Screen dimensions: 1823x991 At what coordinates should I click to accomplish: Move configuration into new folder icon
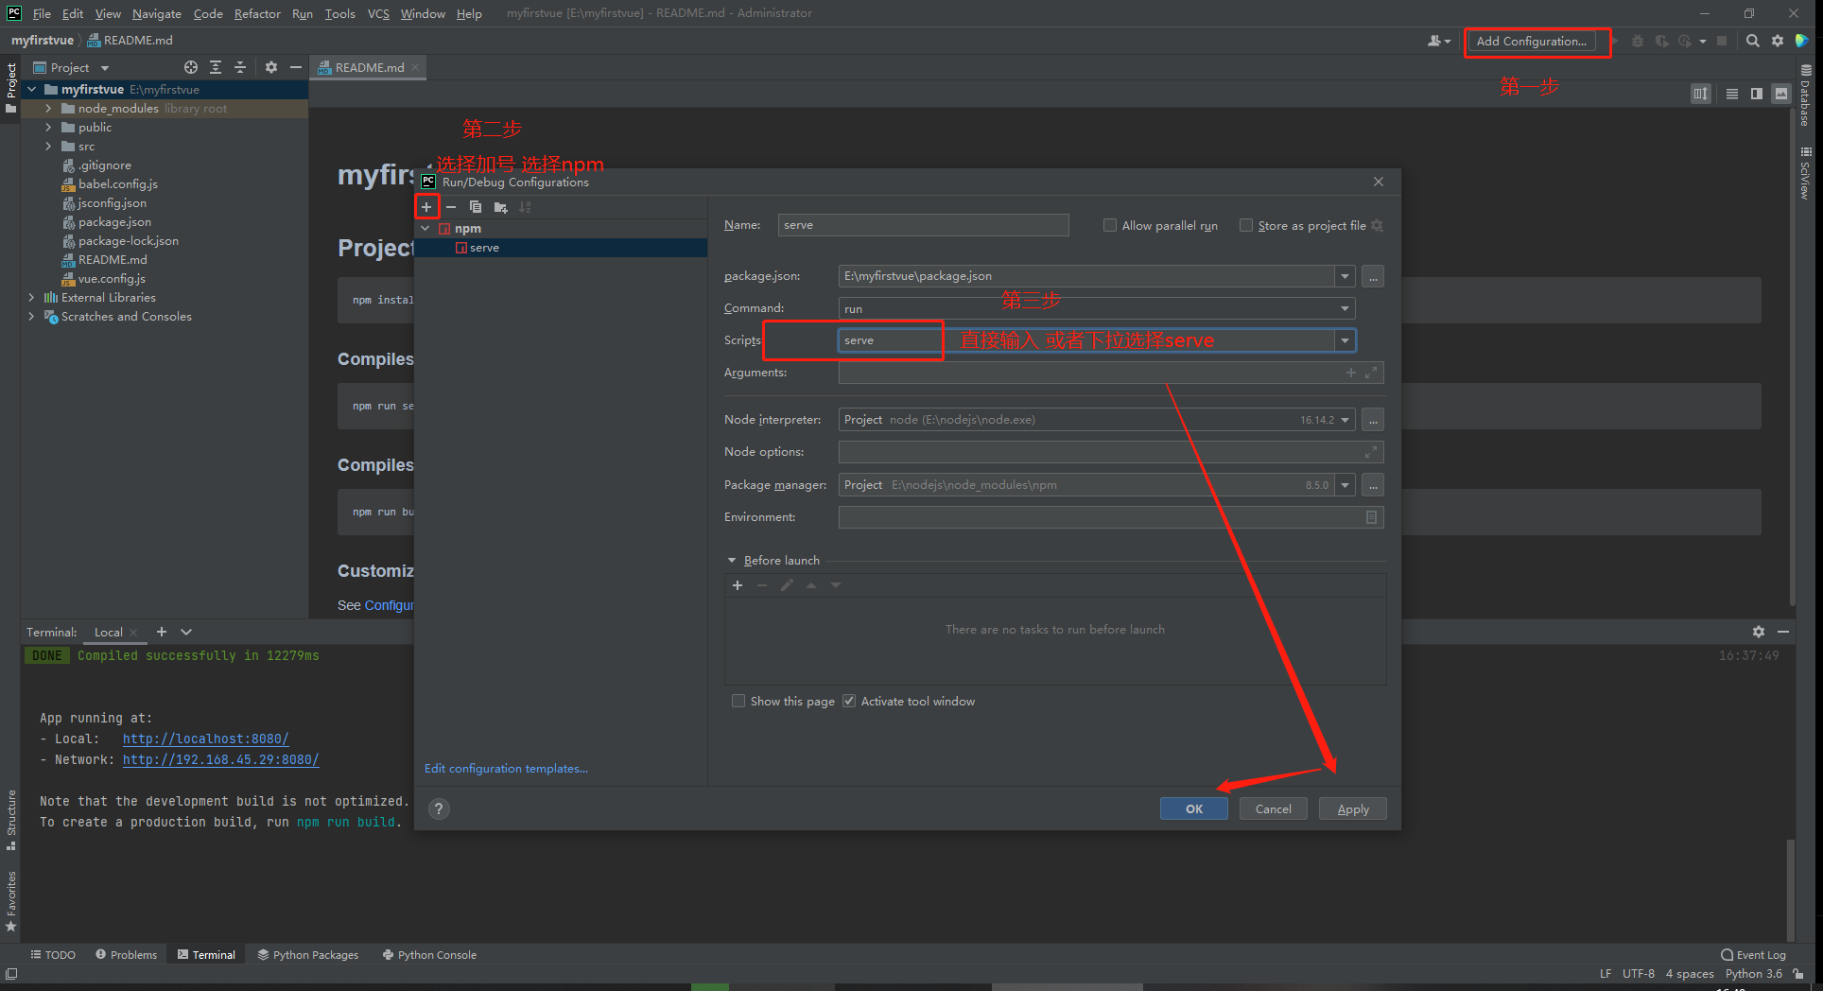[x=500, y=207]
